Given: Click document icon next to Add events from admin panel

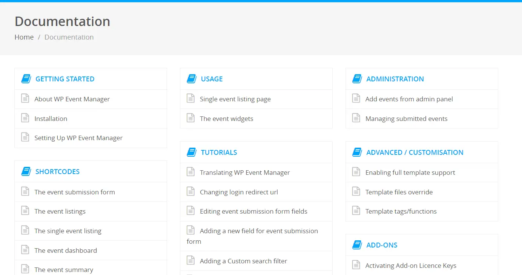Looking at the screenshot, I should tap(356, 99).
